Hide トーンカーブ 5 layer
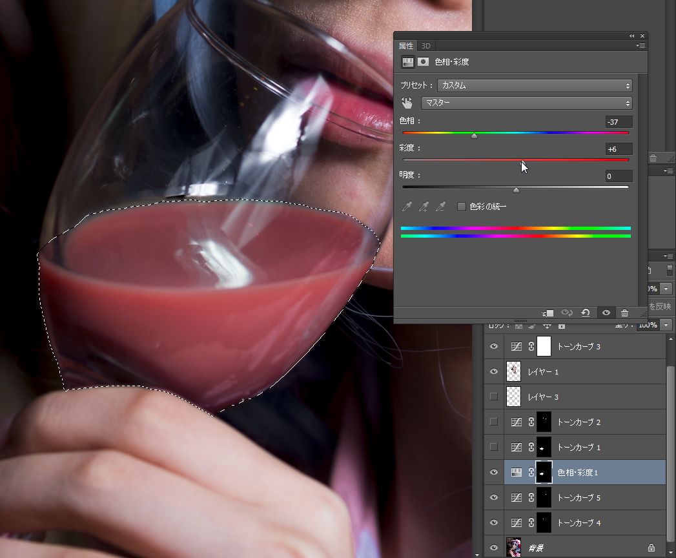Image resolution: width=676 pixels, height=558 pixels. pos(494,498)
